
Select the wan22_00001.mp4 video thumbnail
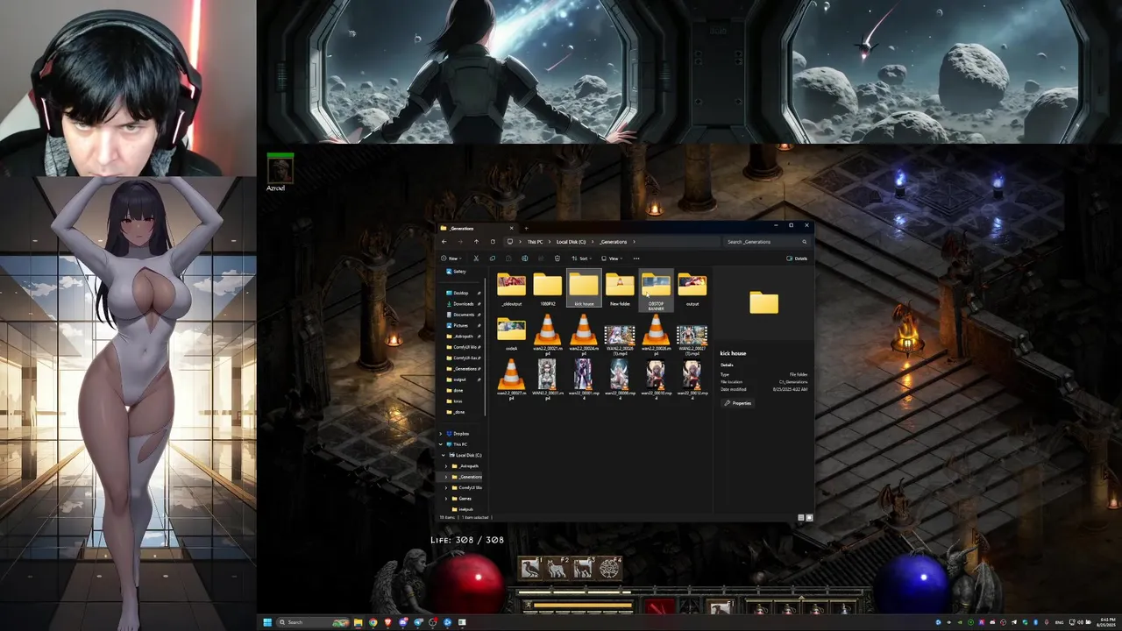click(584, 380)
